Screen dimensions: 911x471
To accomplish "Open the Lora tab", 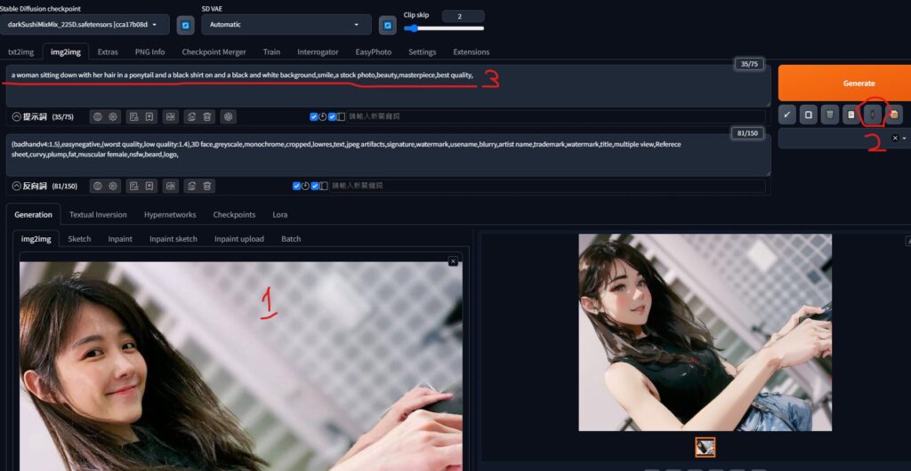I will pos(279,214).
